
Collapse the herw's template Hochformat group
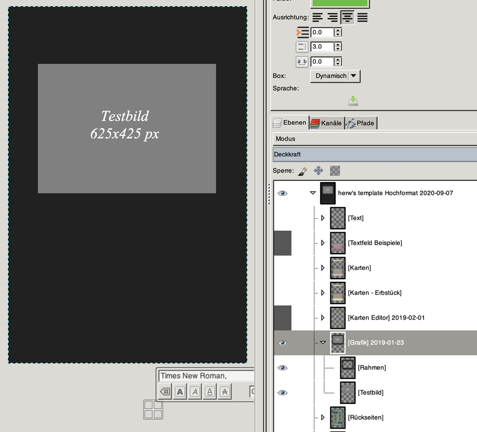[x=313, y=193]
